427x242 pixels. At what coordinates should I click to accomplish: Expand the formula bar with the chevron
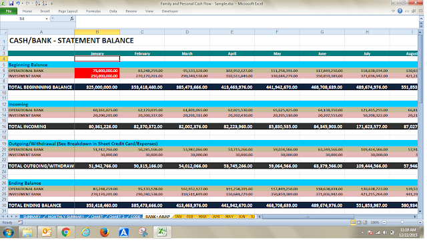tap(421, 19)
